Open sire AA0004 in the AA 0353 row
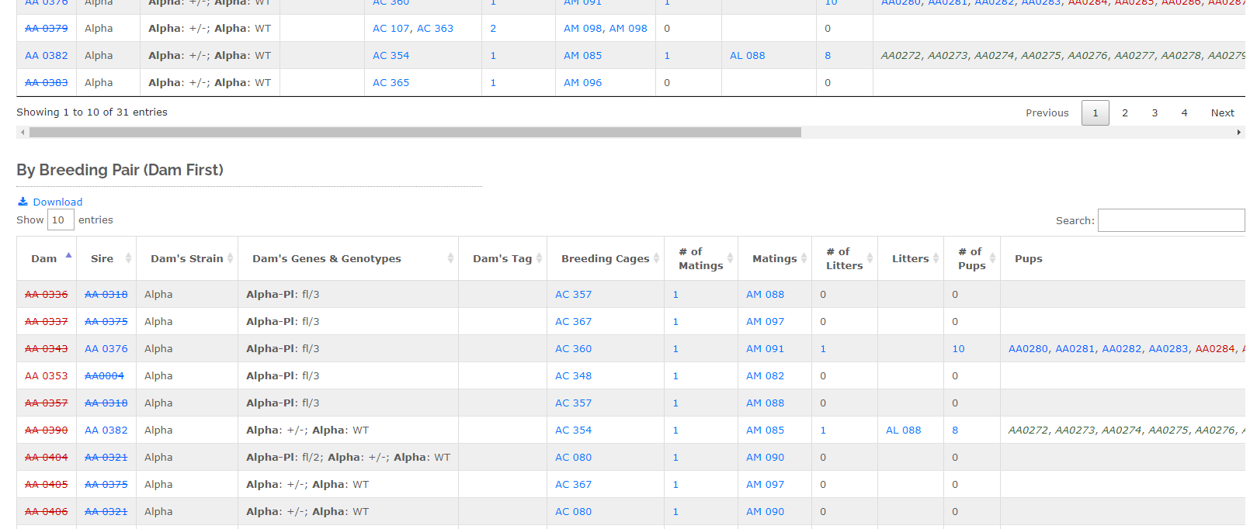Screen dimensions: 1257x529 (x=104, y=375)
